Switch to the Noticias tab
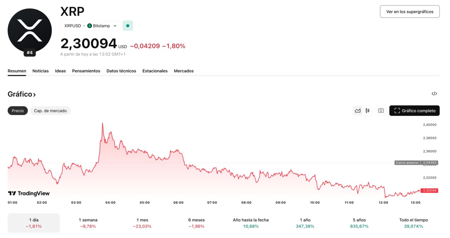This screenshot has height=238, width=450. click(40, 71)
